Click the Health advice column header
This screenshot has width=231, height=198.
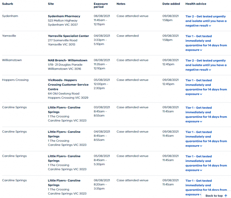[x=196, y=4]
